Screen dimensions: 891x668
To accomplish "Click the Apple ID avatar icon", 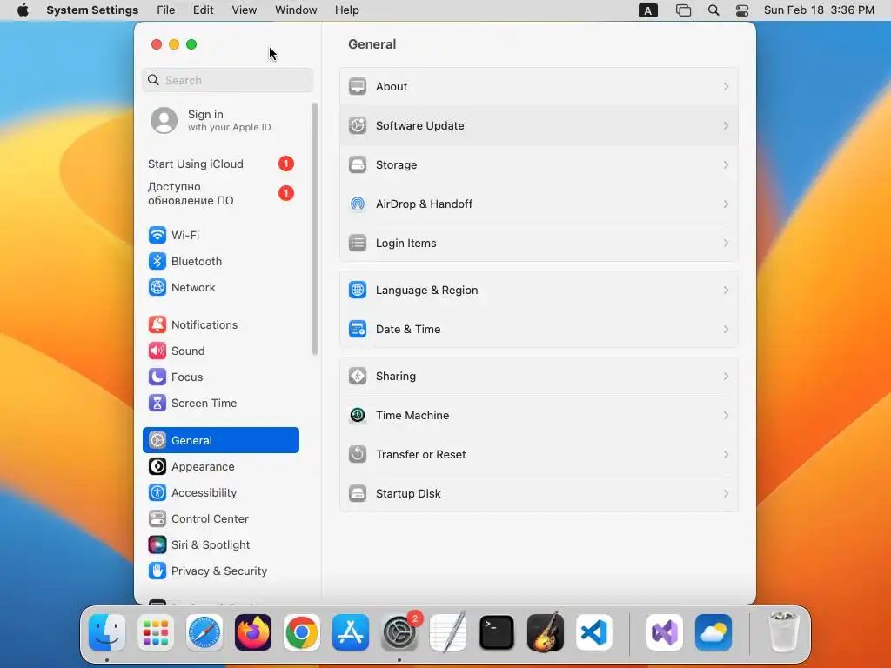I will tap(164, 120).
